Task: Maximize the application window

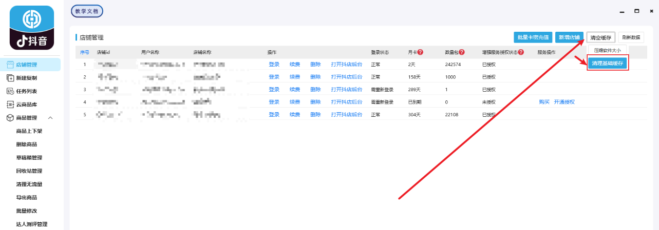Action: [637, 11]
